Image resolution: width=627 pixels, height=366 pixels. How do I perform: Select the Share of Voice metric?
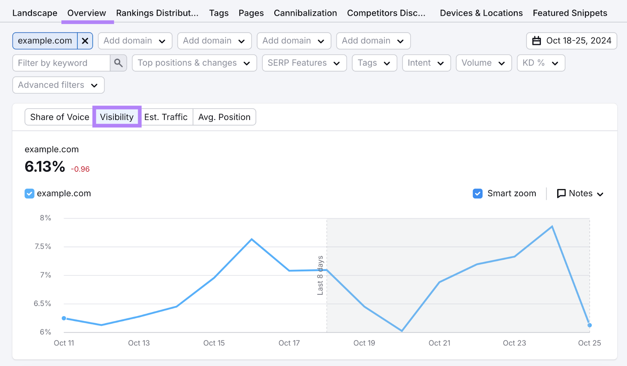tap(60, 117)
